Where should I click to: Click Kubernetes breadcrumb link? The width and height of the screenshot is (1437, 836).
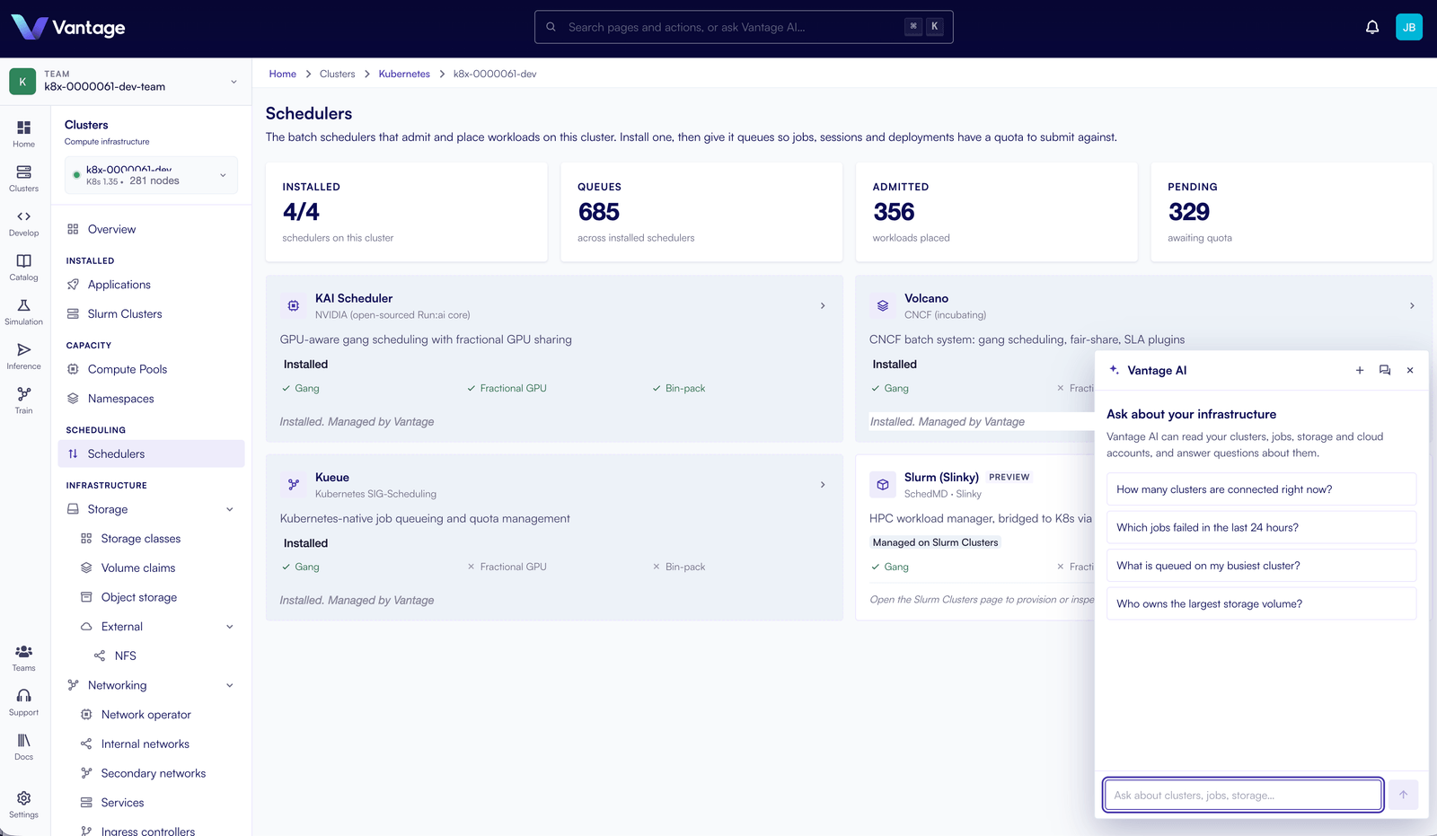pyautogui.click(x=404, y=74)
